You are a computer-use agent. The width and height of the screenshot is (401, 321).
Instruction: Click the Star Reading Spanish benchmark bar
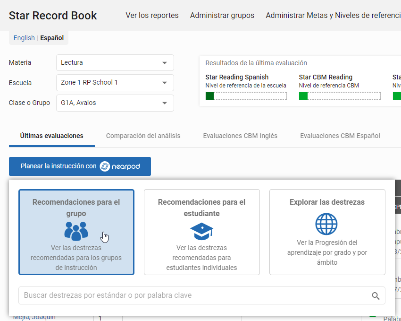(246, 96)
